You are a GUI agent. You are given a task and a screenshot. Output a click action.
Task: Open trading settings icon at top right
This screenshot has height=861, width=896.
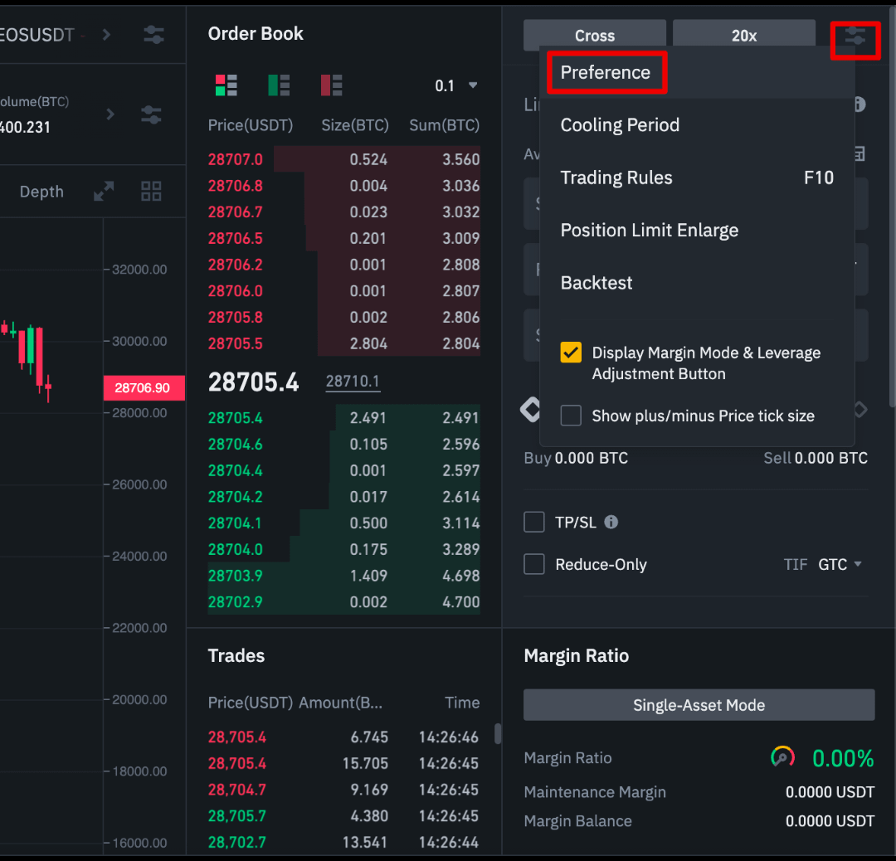click(x=855, y=37)
